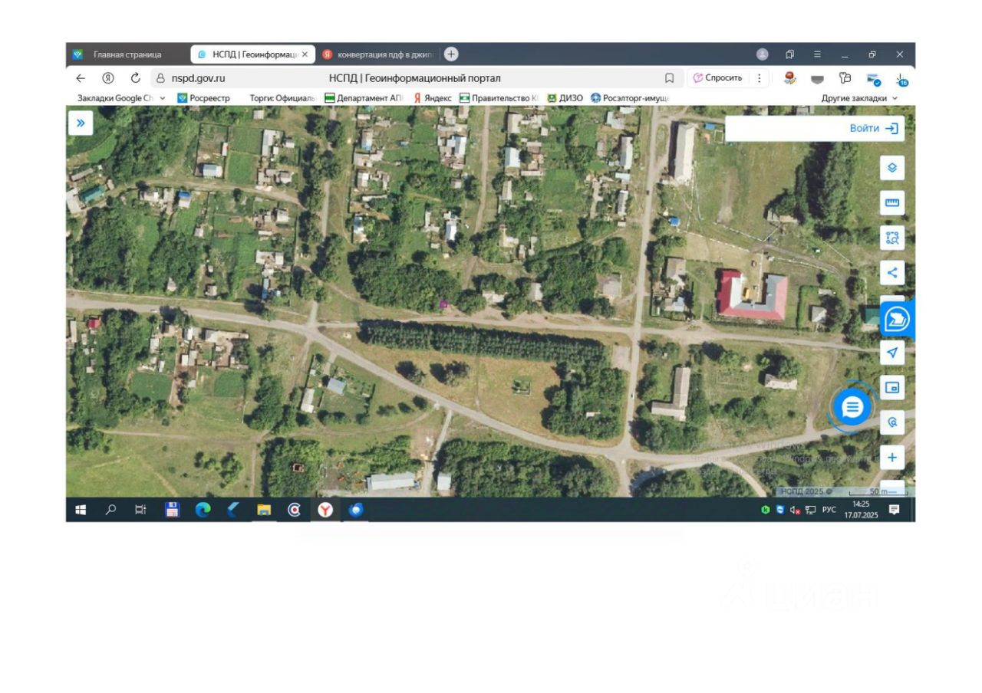This screenshot has width=982, height=693.
Task: Open the round blue chat button
Action: pos(852,407)
